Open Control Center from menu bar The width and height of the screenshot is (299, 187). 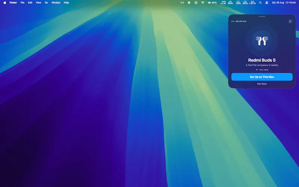point(267,3)
